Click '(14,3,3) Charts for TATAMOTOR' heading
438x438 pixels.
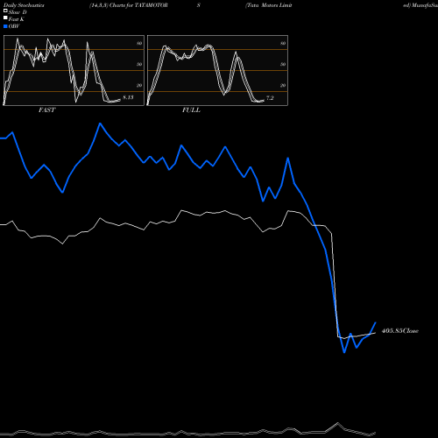(x=129, y=5)
